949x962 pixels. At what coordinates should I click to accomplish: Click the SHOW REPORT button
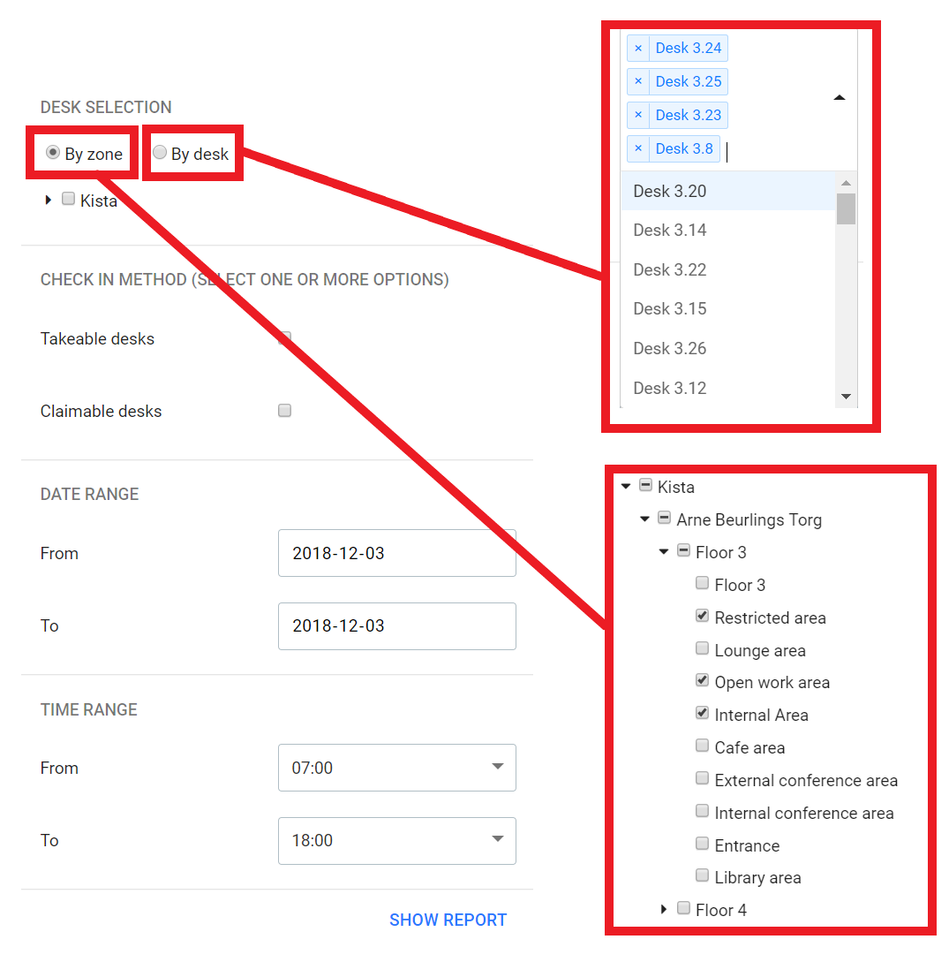coord(448,920)
